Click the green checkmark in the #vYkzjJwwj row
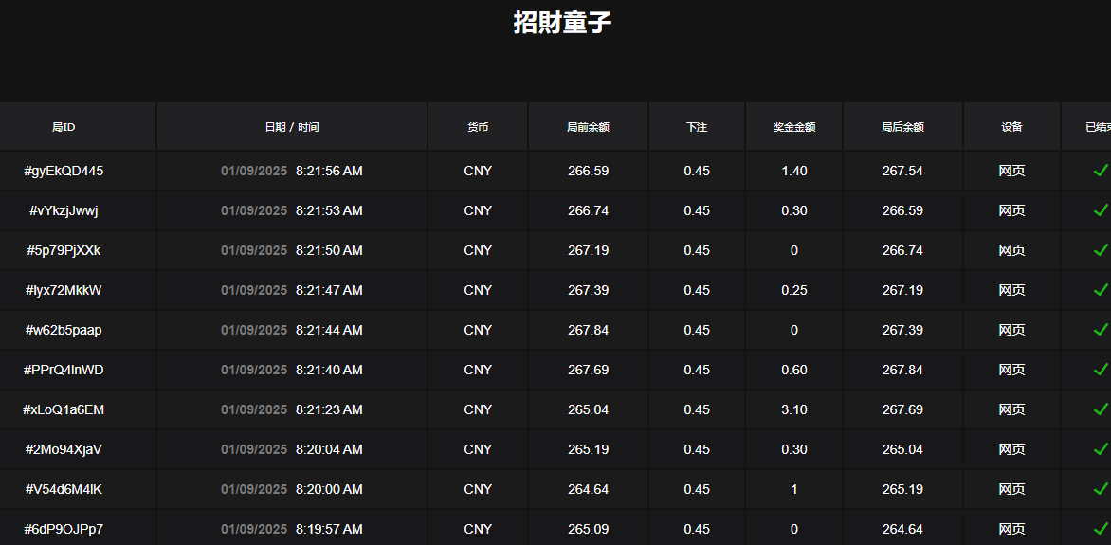This screenshot has width=1111, height=545. pyautogui.click(x=1101, y=210)
